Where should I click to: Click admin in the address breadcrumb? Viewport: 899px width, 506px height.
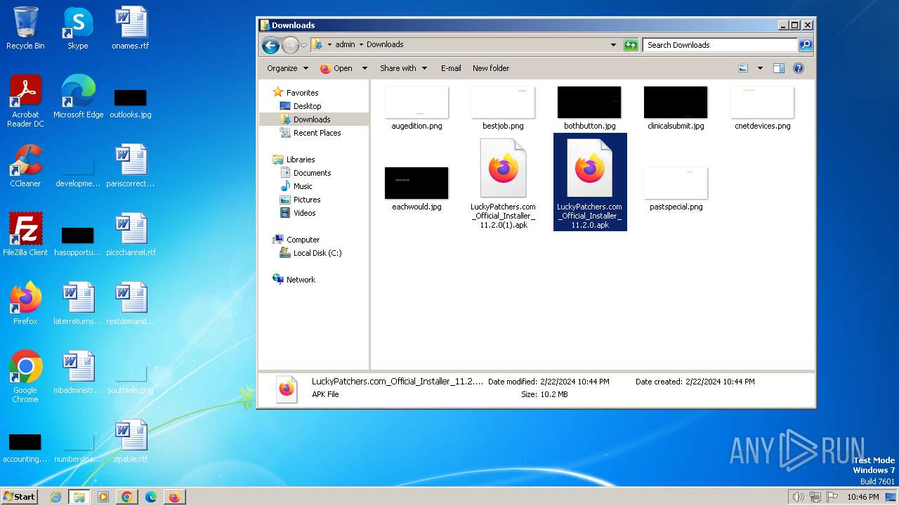[x=345, y=45]
